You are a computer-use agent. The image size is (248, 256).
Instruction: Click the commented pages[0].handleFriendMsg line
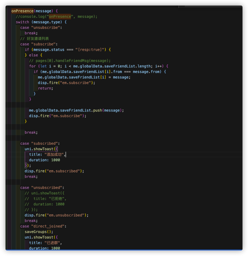[x=70, y=61]
